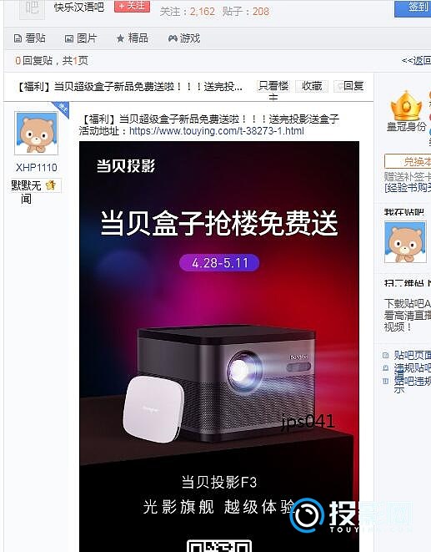
Task: Open the 当贝盒子抢楼免费送 poster image
Action: (x=219, y=347)
